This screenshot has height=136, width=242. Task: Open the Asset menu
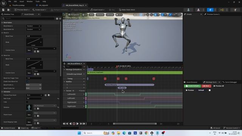[x=22, y=2]
